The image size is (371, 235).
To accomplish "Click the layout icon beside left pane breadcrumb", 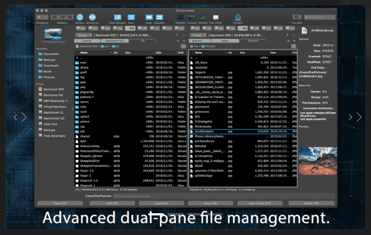I will coord(184,46).
